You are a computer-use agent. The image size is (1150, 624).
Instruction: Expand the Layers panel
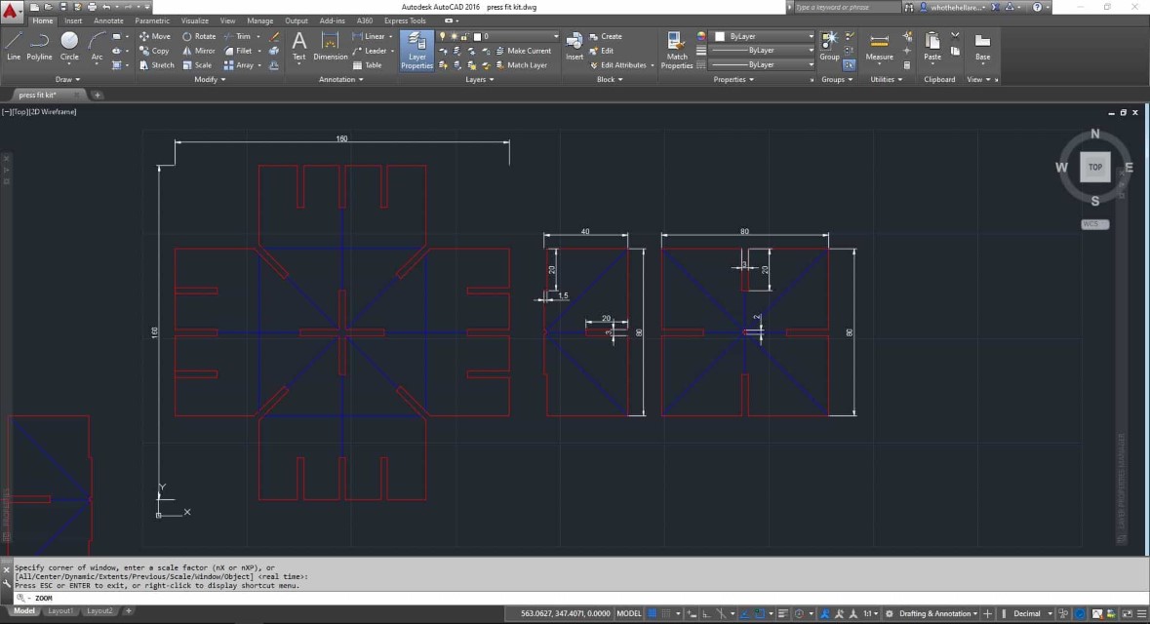[480, 79]
